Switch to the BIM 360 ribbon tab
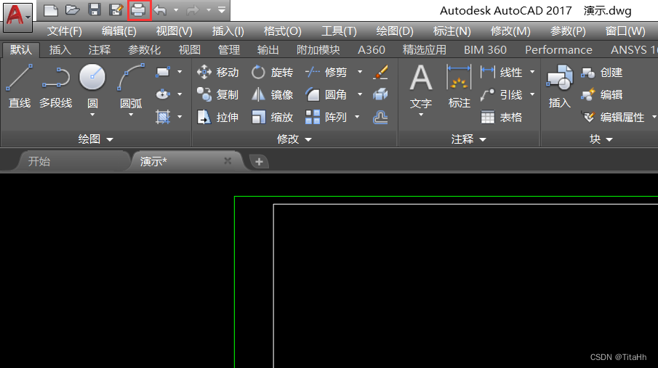 [x=485, y=50]
